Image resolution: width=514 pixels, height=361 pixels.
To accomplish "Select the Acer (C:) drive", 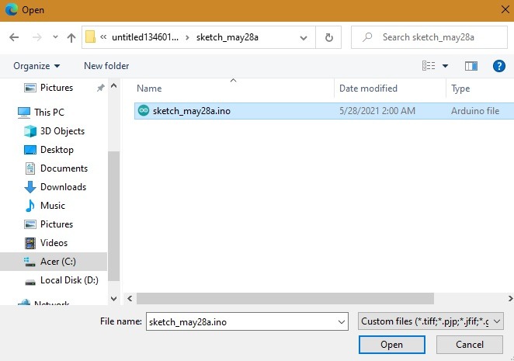I will coord(54,262).
